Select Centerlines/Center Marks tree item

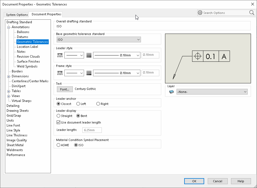click(x=30, y=81)
